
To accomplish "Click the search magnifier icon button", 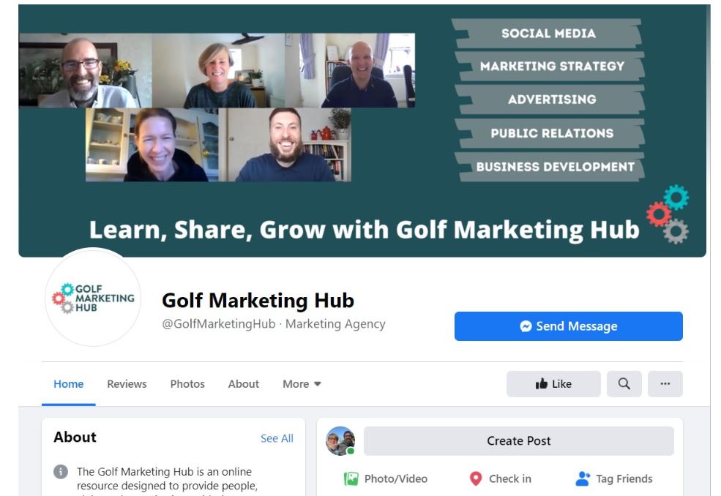I will [x=624, y=384].
